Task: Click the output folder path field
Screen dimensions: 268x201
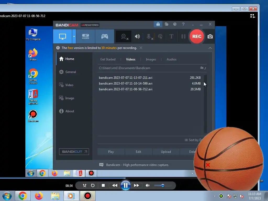Action: 148,68
